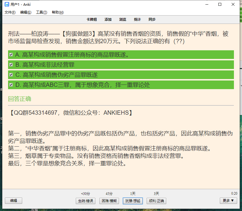The height and width of the screenshot is (211, 242).
Task: Click the 0:20 timer display
Action: tap(234, 193)
